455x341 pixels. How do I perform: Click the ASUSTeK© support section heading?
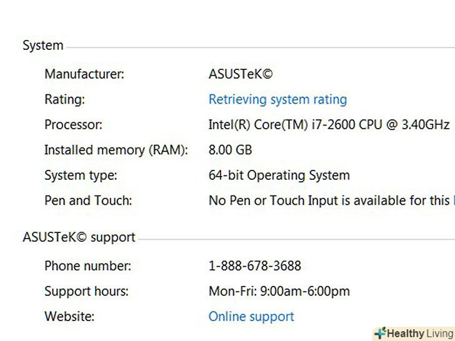click(79, 237)
